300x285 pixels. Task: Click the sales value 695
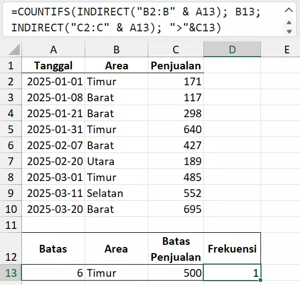coord(176,209)
